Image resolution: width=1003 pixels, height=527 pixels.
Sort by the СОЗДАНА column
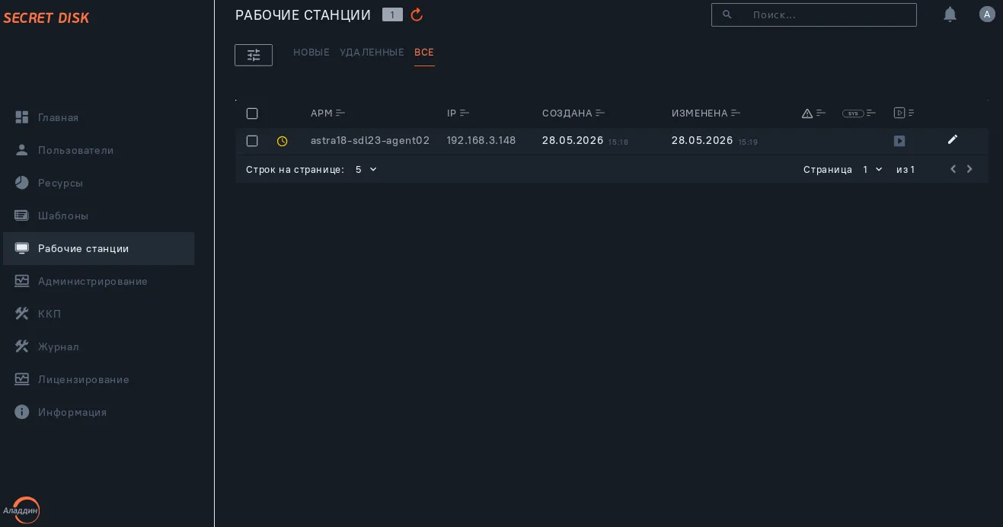pos(573,113)
